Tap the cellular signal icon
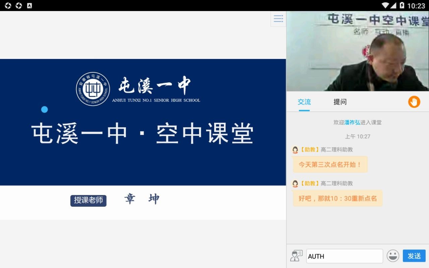This screenshot has width=429, height=268. tap(393, 5)
